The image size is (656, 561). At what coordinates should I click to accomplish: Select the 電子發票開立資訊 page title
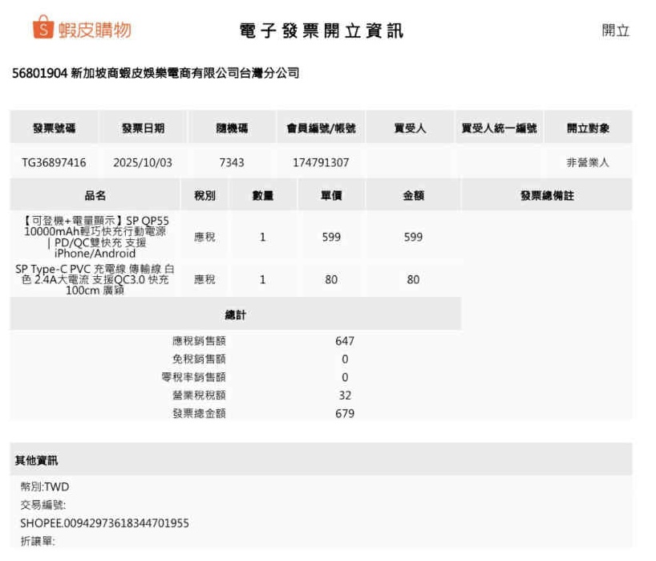point(322,31)
